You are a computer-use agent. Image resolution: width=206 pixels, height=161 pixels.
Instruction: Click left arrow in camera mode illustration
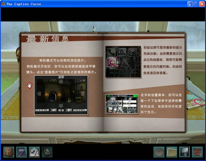[39, 94]
